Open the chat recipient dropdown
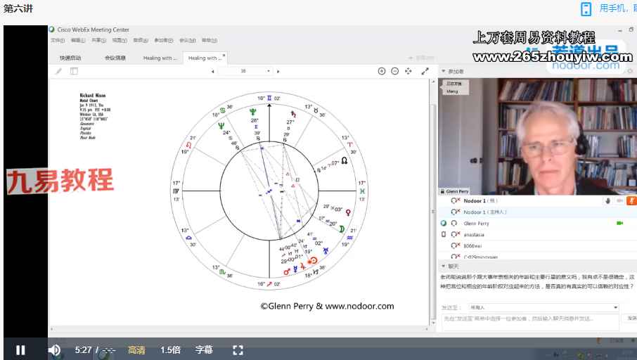 tap(543, 307)
